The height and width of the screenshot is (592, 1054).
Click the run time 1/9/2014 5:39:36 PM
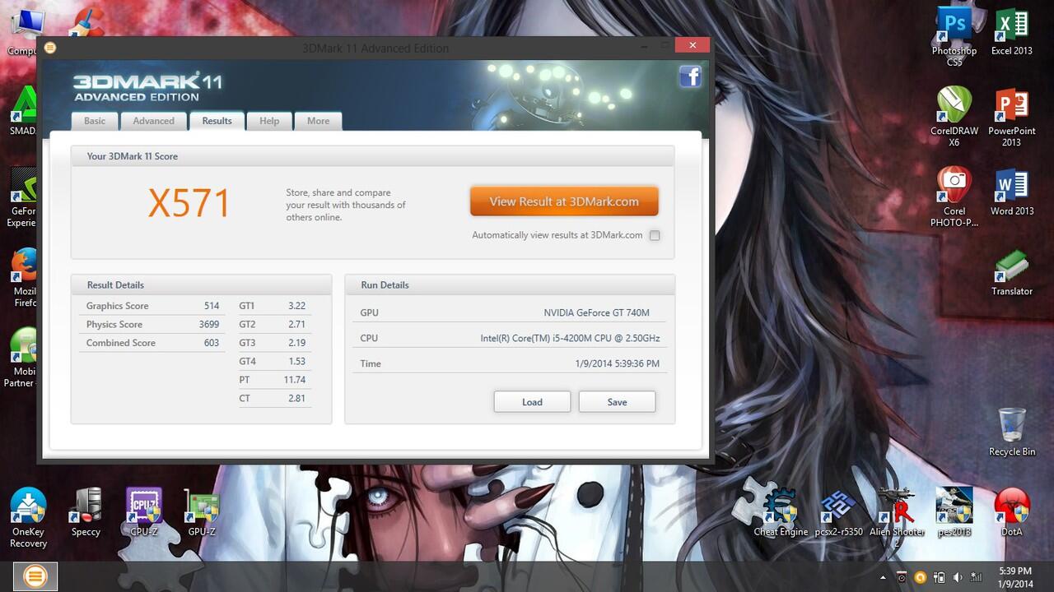click(x=617, y=363)
